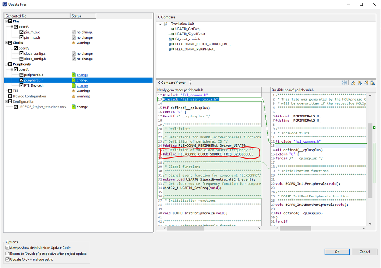Check the TEE checkbox
Viewport: 381px width, 268px height.
[10, 91]
